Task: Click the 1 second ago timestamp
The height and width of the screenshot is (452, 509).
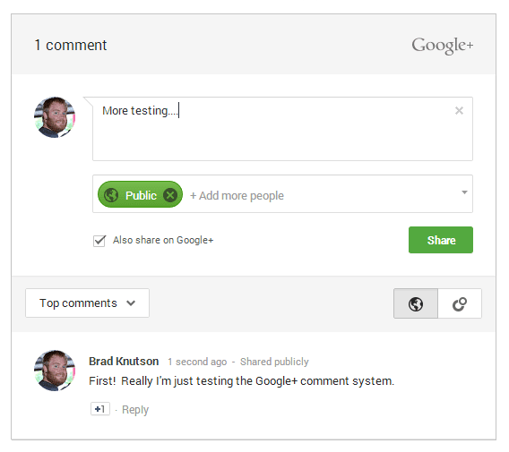Action: (197, 362)
